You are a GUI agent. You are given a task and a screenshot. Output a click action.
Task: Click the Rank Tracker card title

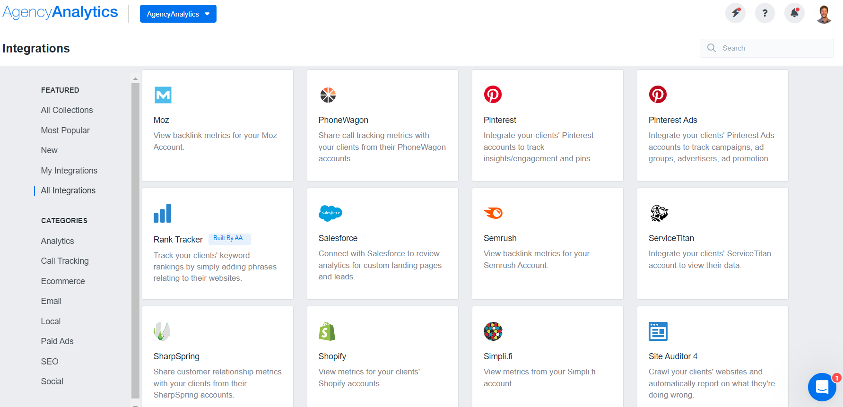178,240
